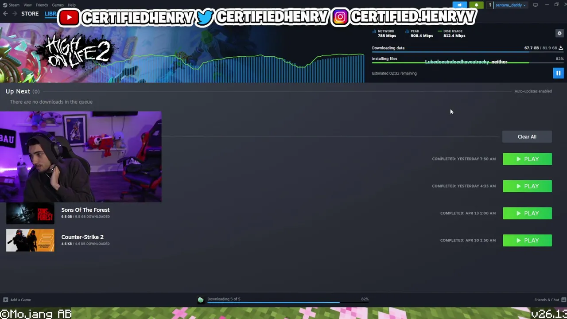Open Friends & Chat

pyautogui.click(x=547, y=300)
